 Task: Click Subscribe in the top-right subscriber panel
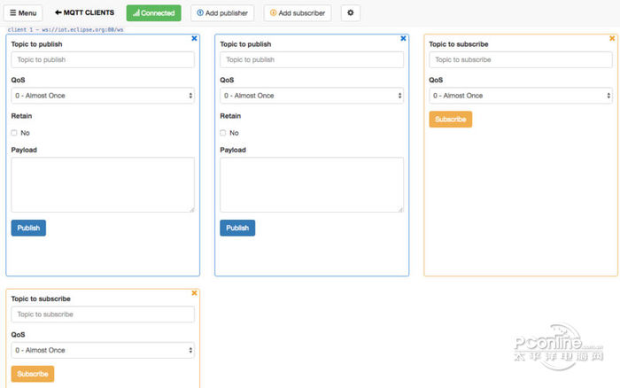[450, 120]
